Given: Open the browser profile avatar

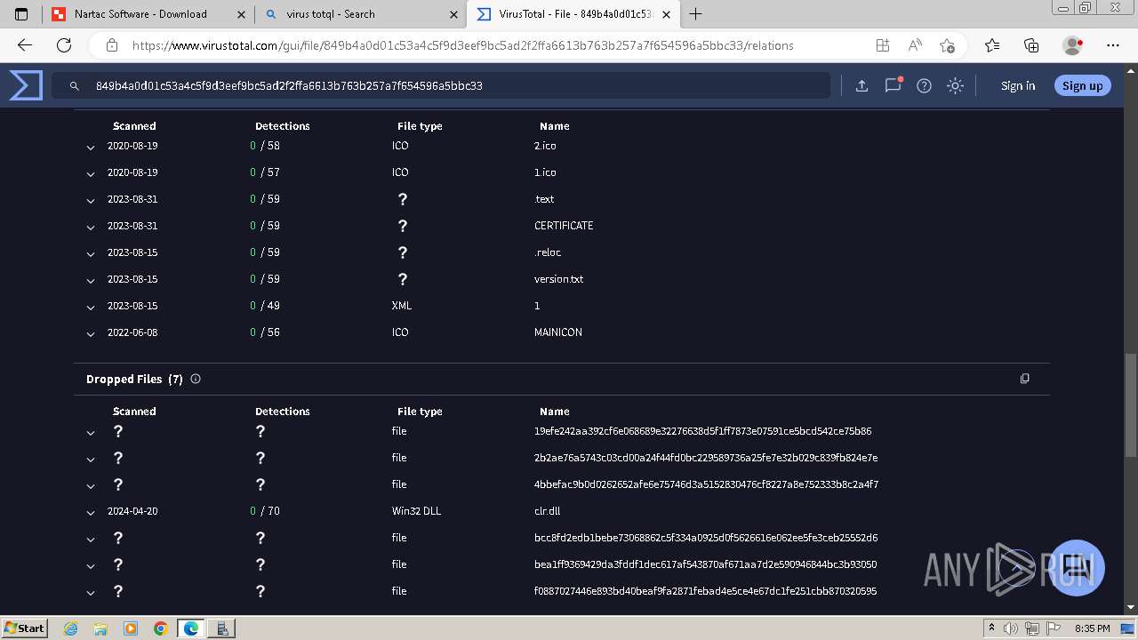Looking at the screenshot, I should click(x=1073, y=45).
